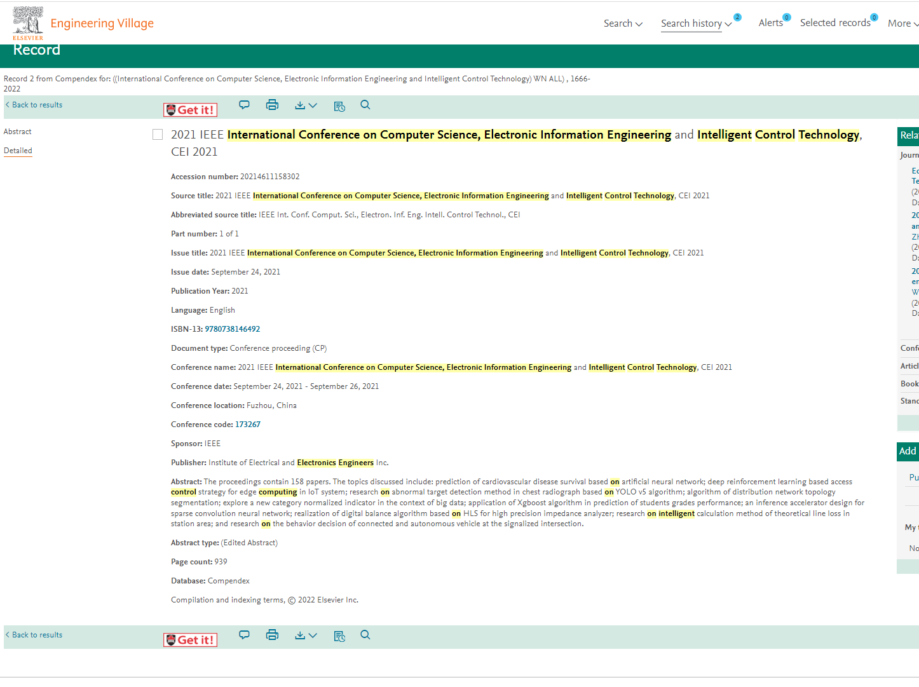Click the top comment bubble icon

(244, 105)
